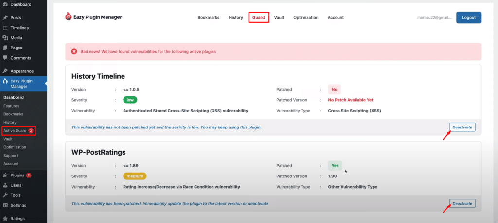This screenshot has height=223, width=498.
Task: Click the Timelines list icon
Action: point(5,28)
